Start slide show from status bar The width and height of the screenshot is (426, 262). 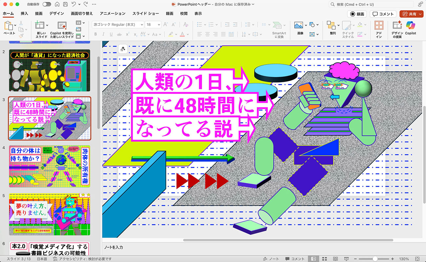point(346,259)
